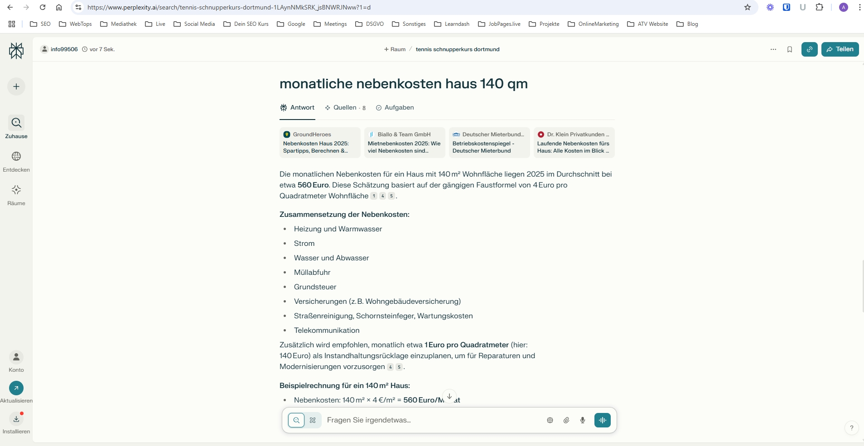The width and height of the screenshot is (864, 446).
Task: Copy the thread link
Action: point(809,49)
